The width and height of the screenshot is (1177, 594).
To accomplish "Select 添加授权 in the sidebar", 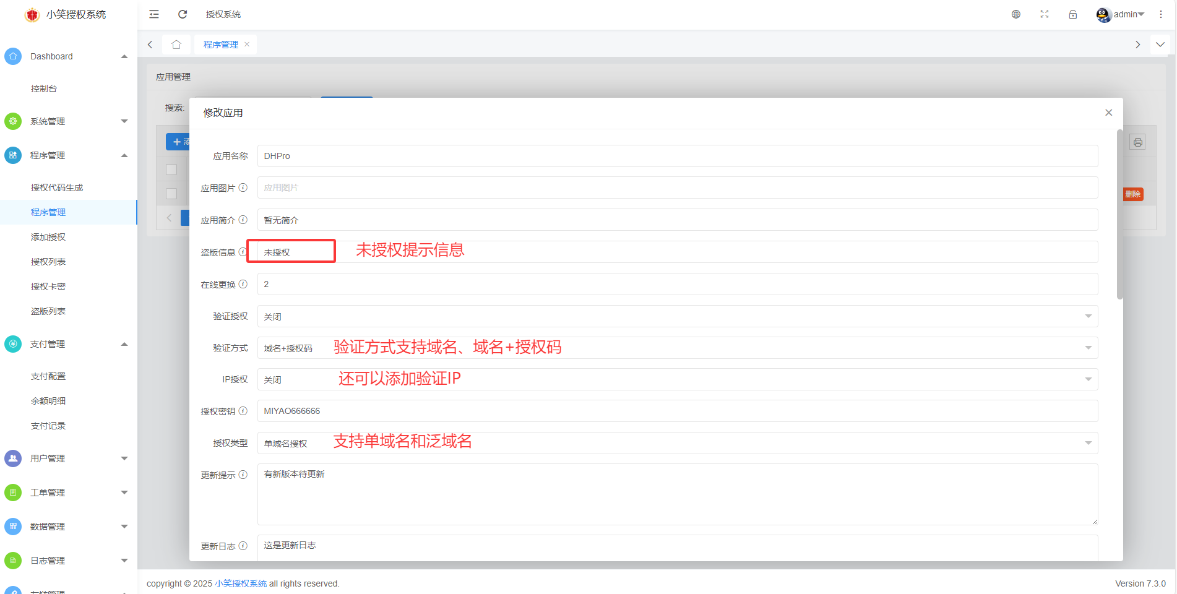I will point(48,237).
